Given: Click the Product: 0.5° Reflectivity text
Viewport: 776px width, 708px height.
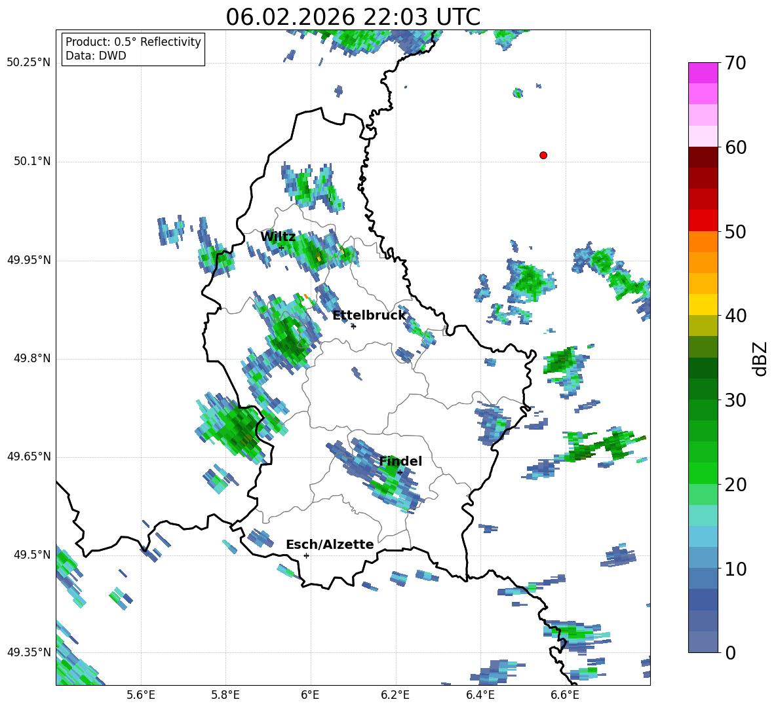Looking at the screenshot, I should tap(133, 42).
